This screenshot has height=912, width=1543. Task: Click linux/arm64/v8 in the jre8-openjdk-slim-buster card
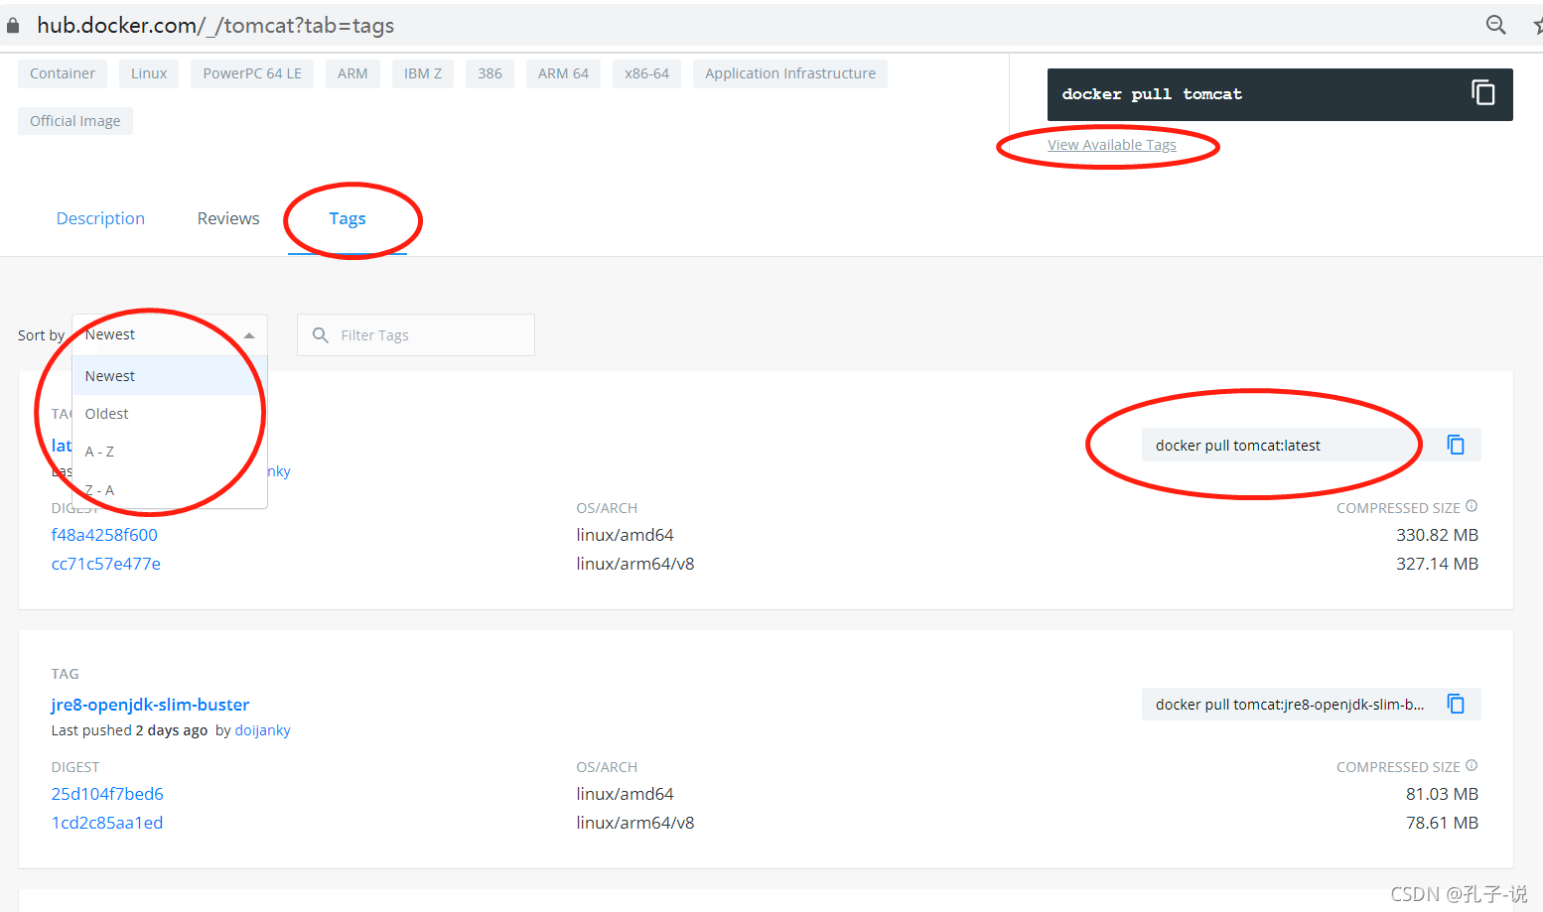(635, 823)
